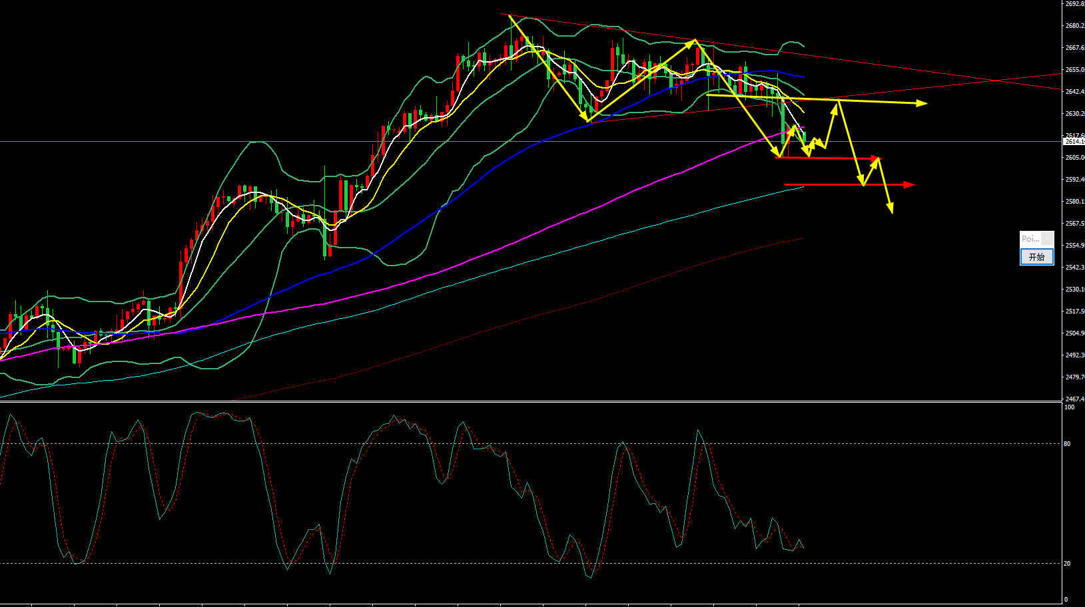Close the small Poi... popup window
The image size is (1085, 607).
pos(1047,238)
